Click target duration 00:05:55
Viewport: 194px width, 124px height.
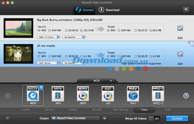(143, 30)
